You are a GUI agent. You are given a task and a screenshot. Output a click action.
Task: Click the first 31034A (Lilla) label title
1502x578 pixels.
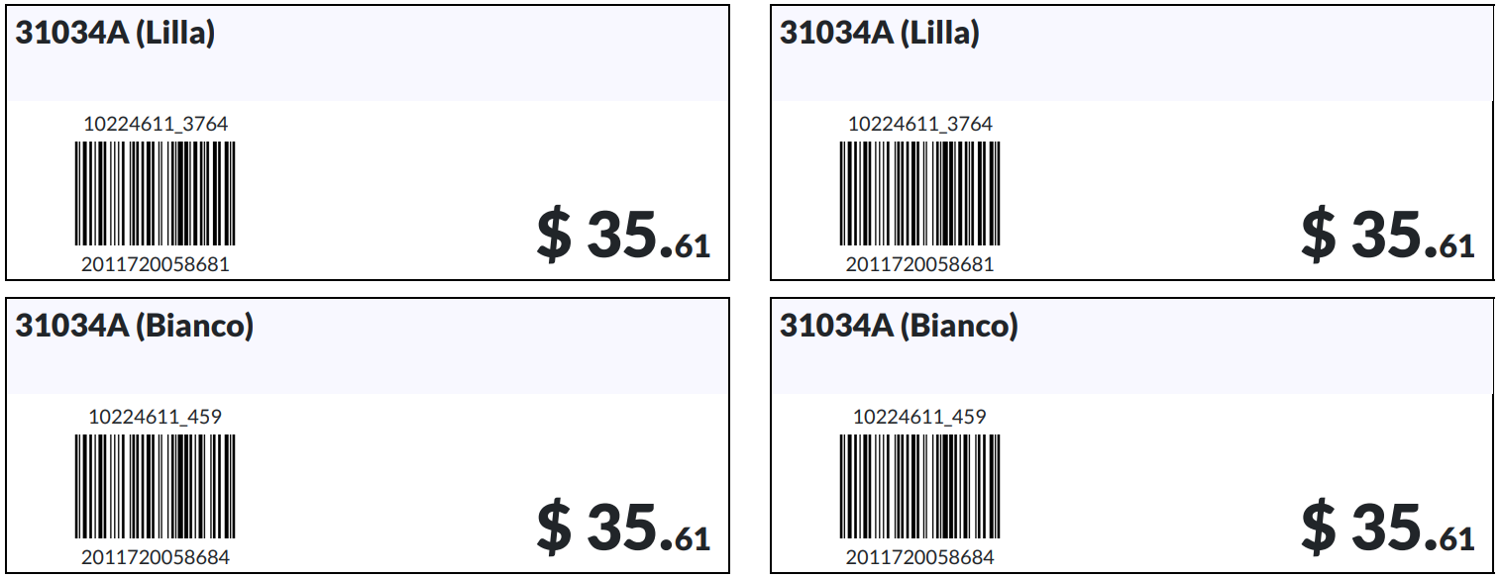click(115, 34)
